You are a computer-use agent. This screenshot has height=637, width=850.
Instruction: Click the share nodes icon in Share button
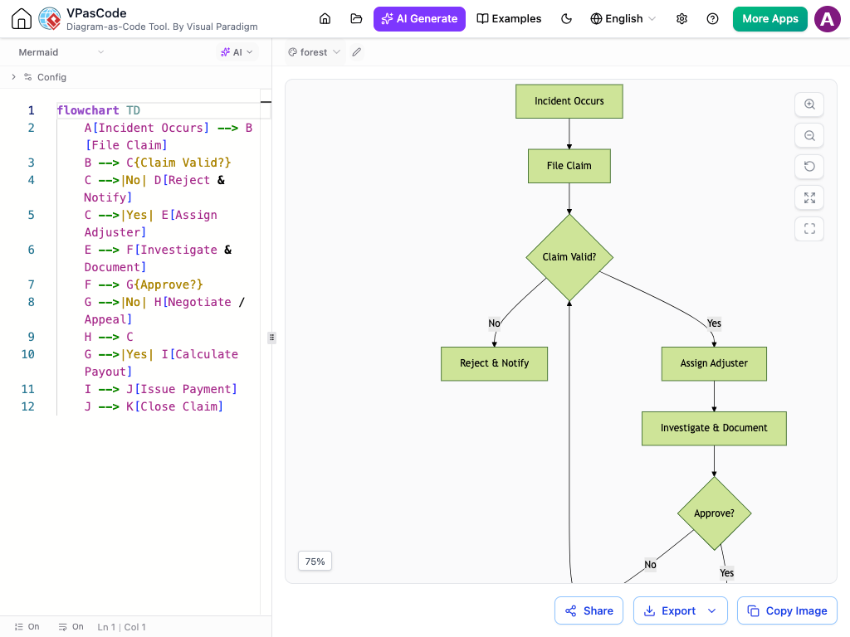click(571, 611)
